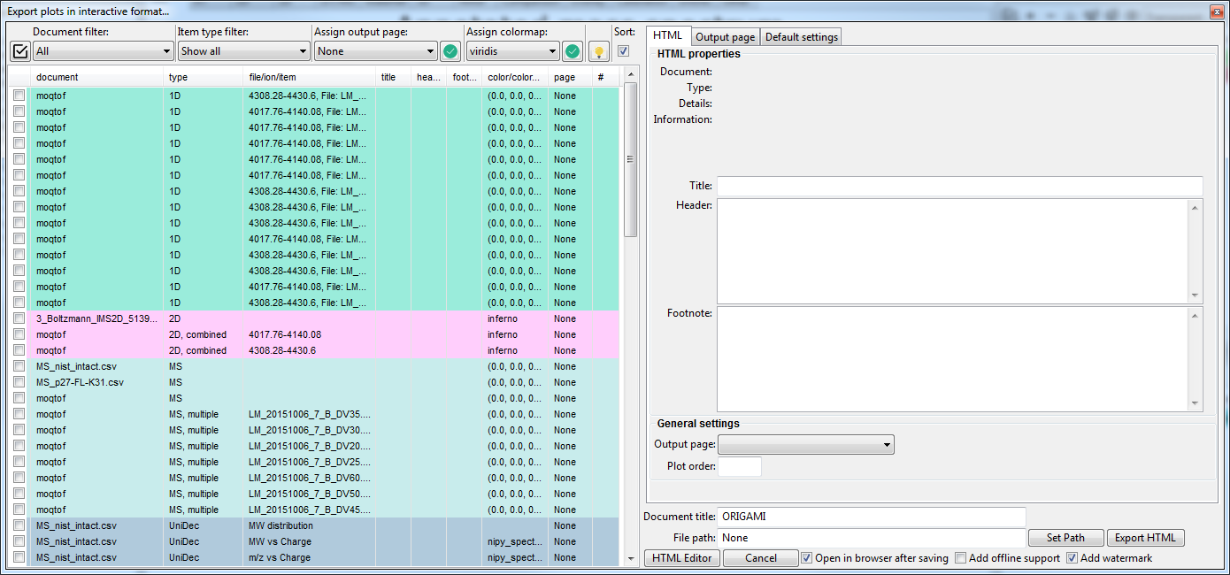Click the Document title input field
Screen dimensions: 1230x575
click(x=872, y=517)
